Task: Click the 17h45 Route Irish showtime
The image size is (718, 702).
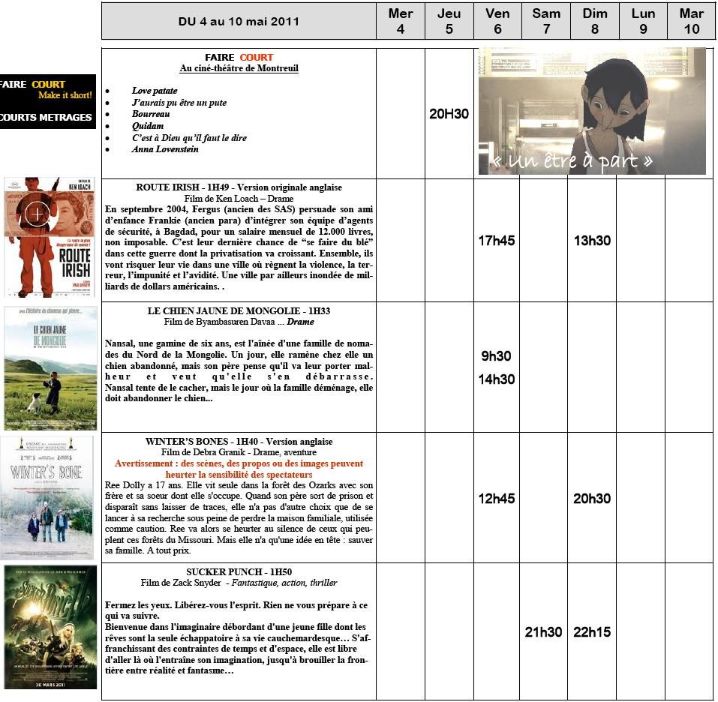Action: pyautogui.click(x=497, y=240)
